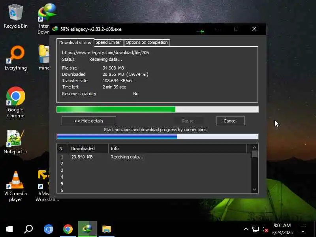Image resolution: width=316 pixels, height=237 pixels.
Task: Switch to the Download status tab
Action: click(x=75, y=43)
